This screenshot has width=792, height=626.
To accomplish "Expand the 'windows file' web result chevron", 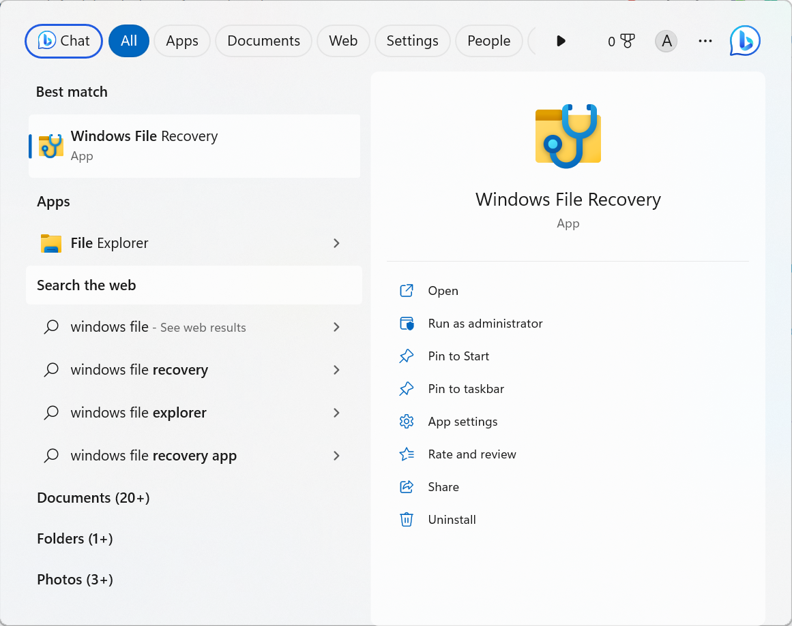I will 336,327.
